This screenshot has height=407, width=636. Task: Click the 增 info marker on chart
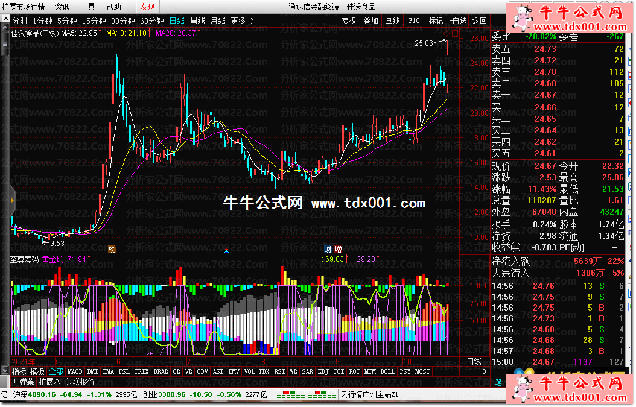pos(339,249)
